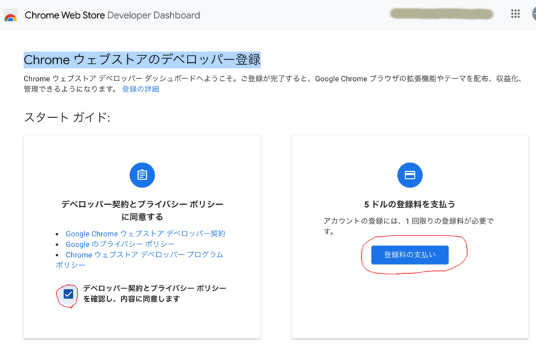The width and height of the screenshot is (536, 346).
Task: Open the 登録の詳細 link
Action: click(141, 89)
